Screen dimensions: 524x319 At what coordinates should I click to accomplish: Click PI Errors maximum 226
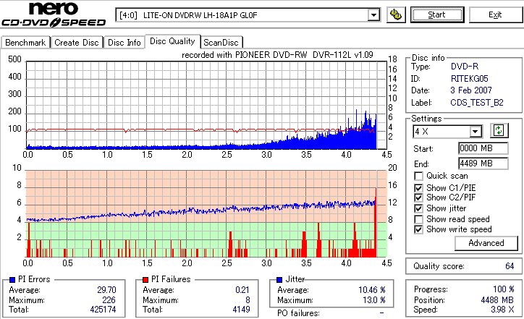pos(109,300)
